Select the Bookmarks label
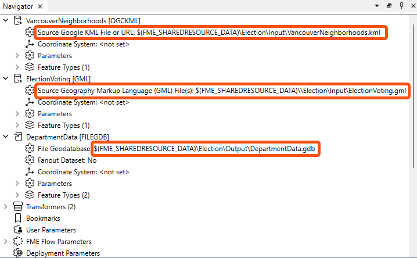Viewport: 417px width, 258px height. pyautogui.click(x=43, y=218)
